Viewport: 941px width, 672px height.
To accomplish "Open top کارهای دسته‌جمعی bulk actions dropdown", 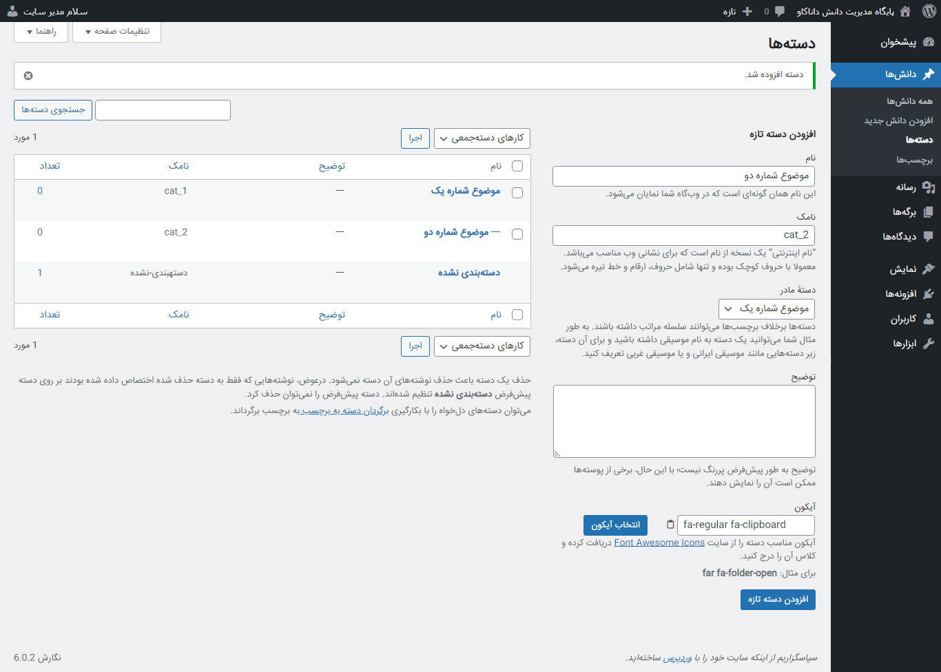I will (482, 138).
